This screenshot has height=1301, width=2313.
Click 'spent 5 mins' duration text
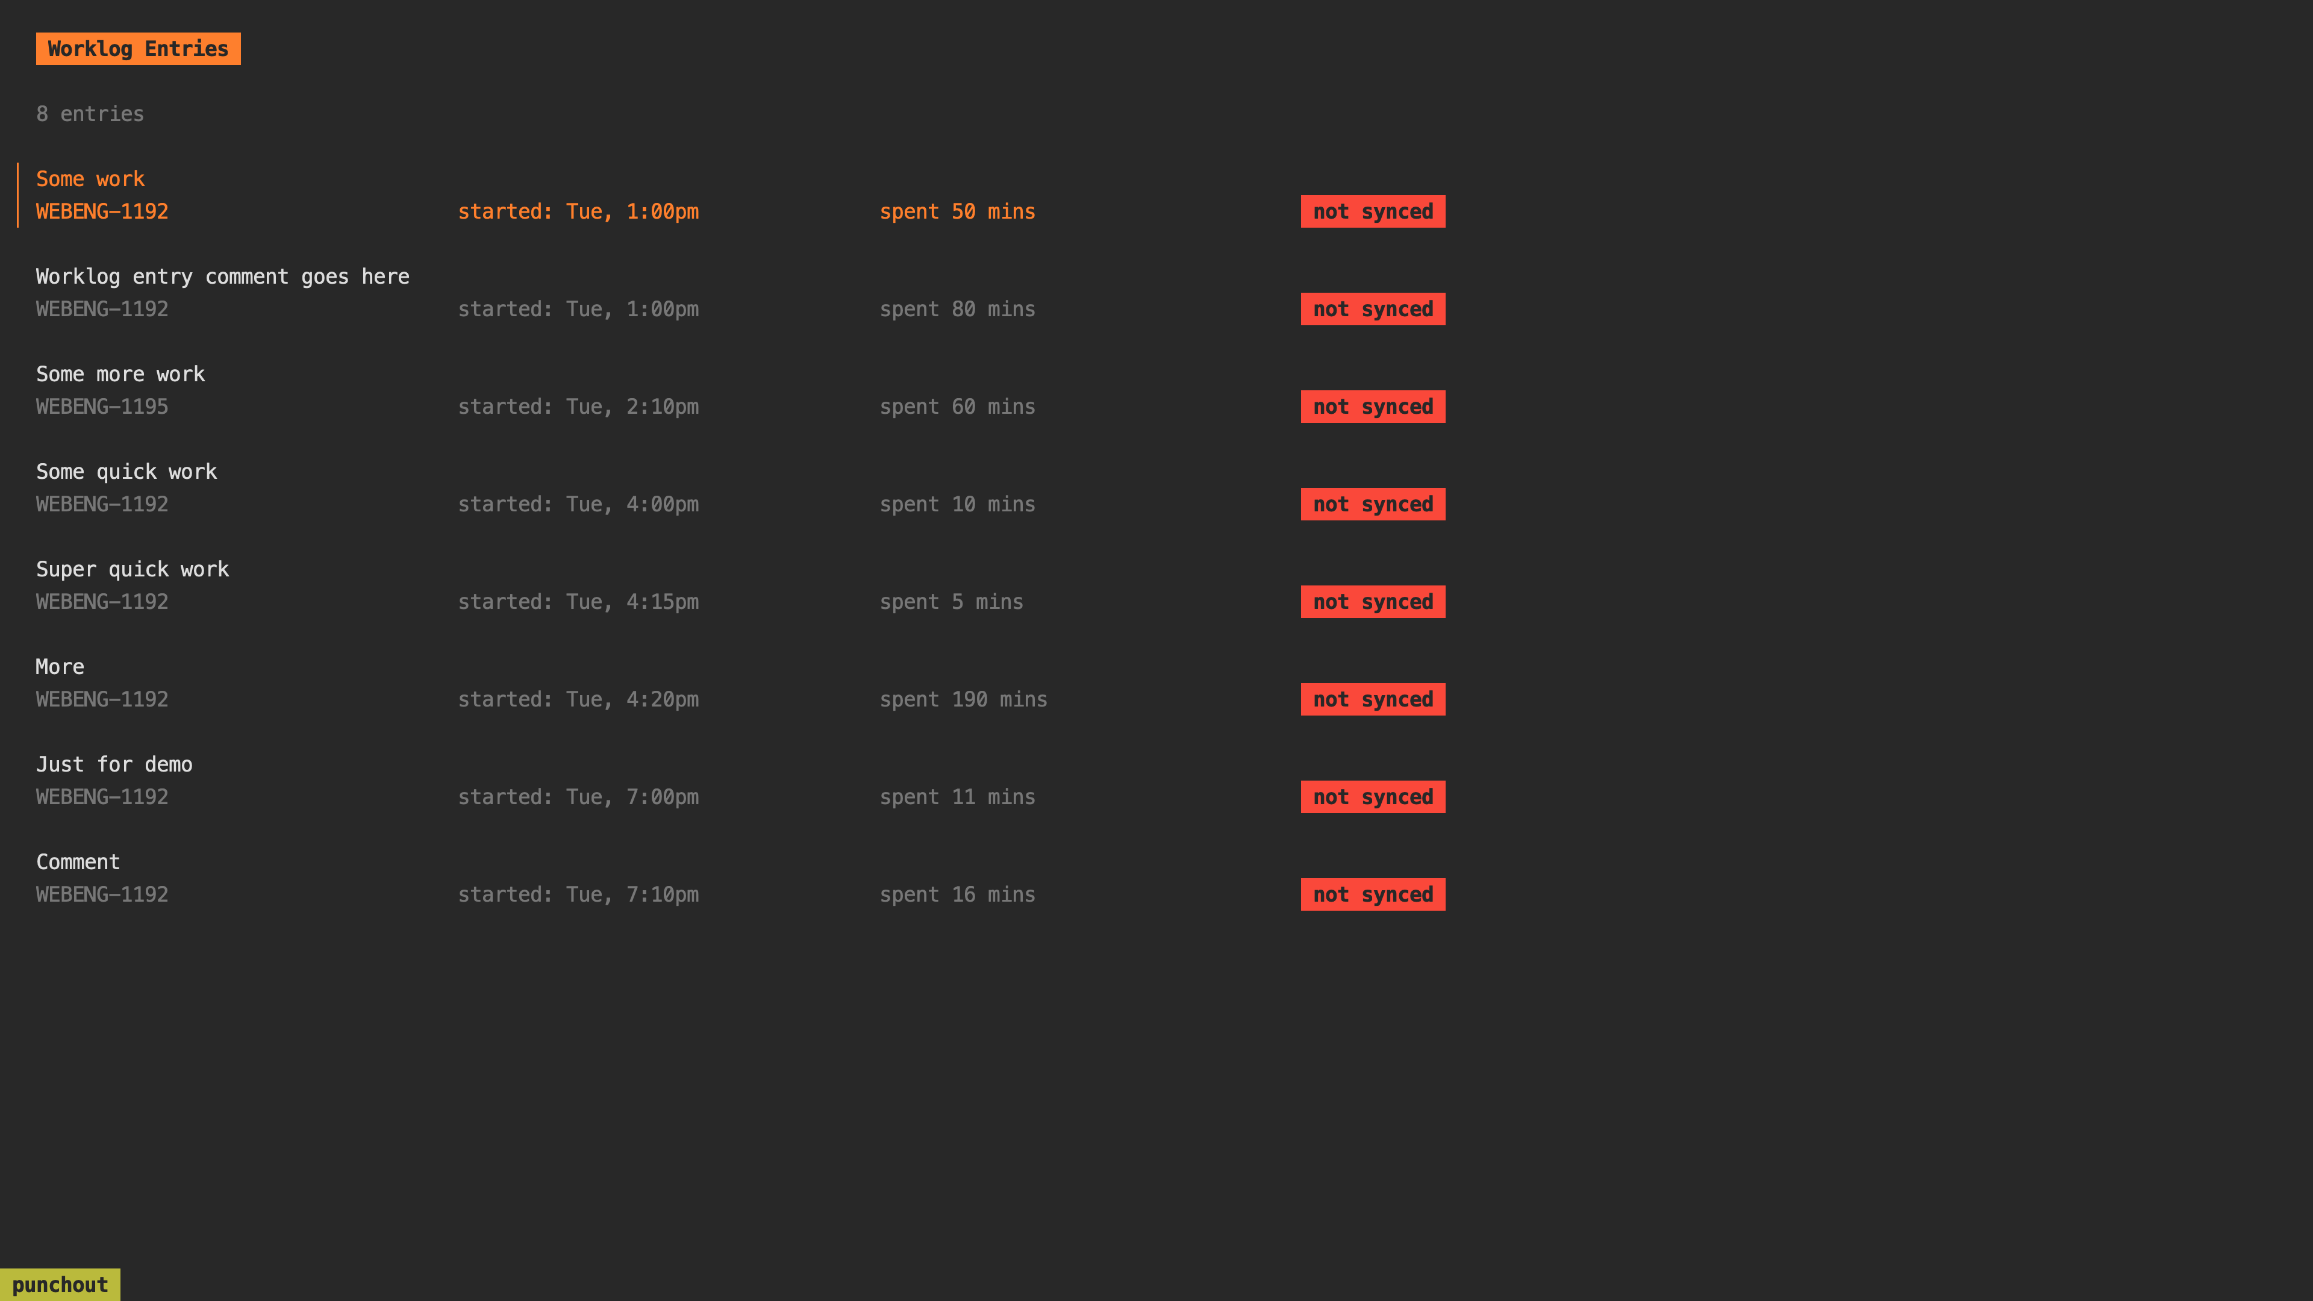951,602
